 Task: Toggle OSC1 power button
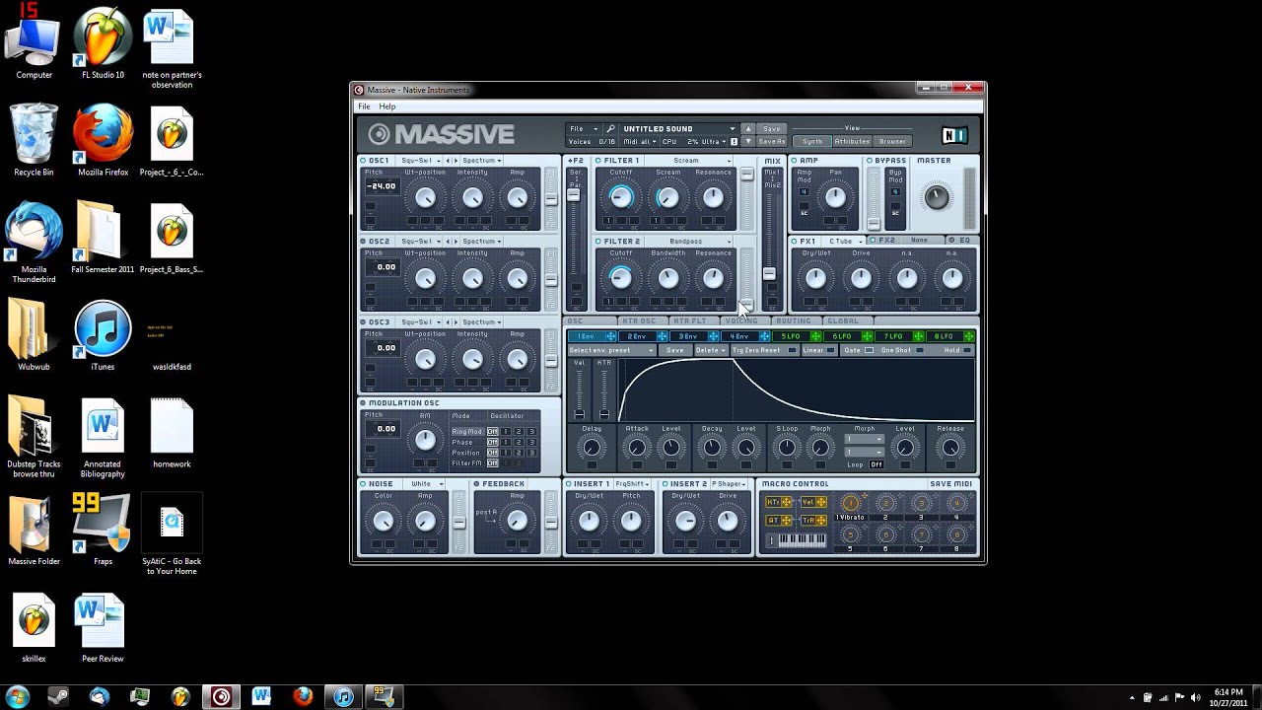point(363,161)
